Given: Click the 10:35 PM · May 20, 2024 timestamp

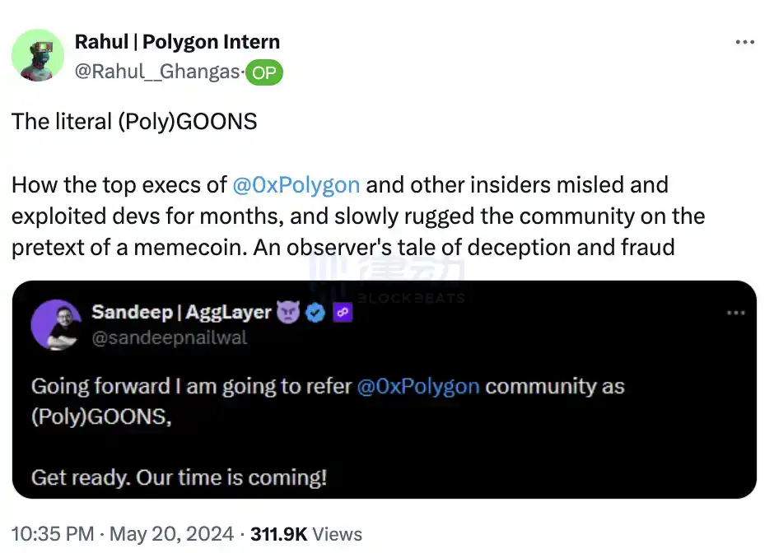Looking at the screenshot, I should (123, 534).
